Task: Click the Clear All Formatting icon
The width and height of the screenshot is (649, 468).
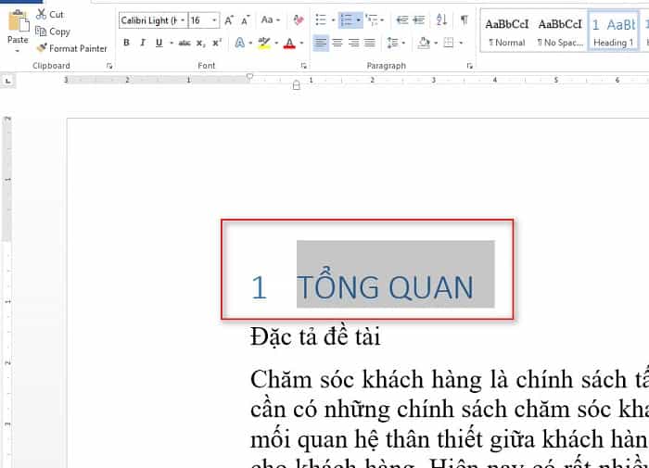Action: coord(298,19)
